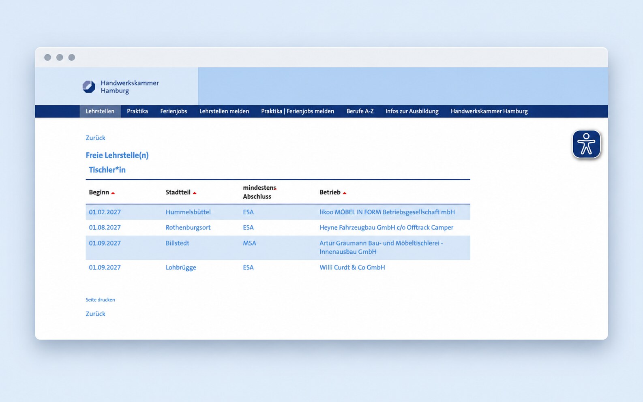Click 01.09.2027 in Lohbrügge row
Viewport: 643px width, 402px height.
[x=105, y=267]
